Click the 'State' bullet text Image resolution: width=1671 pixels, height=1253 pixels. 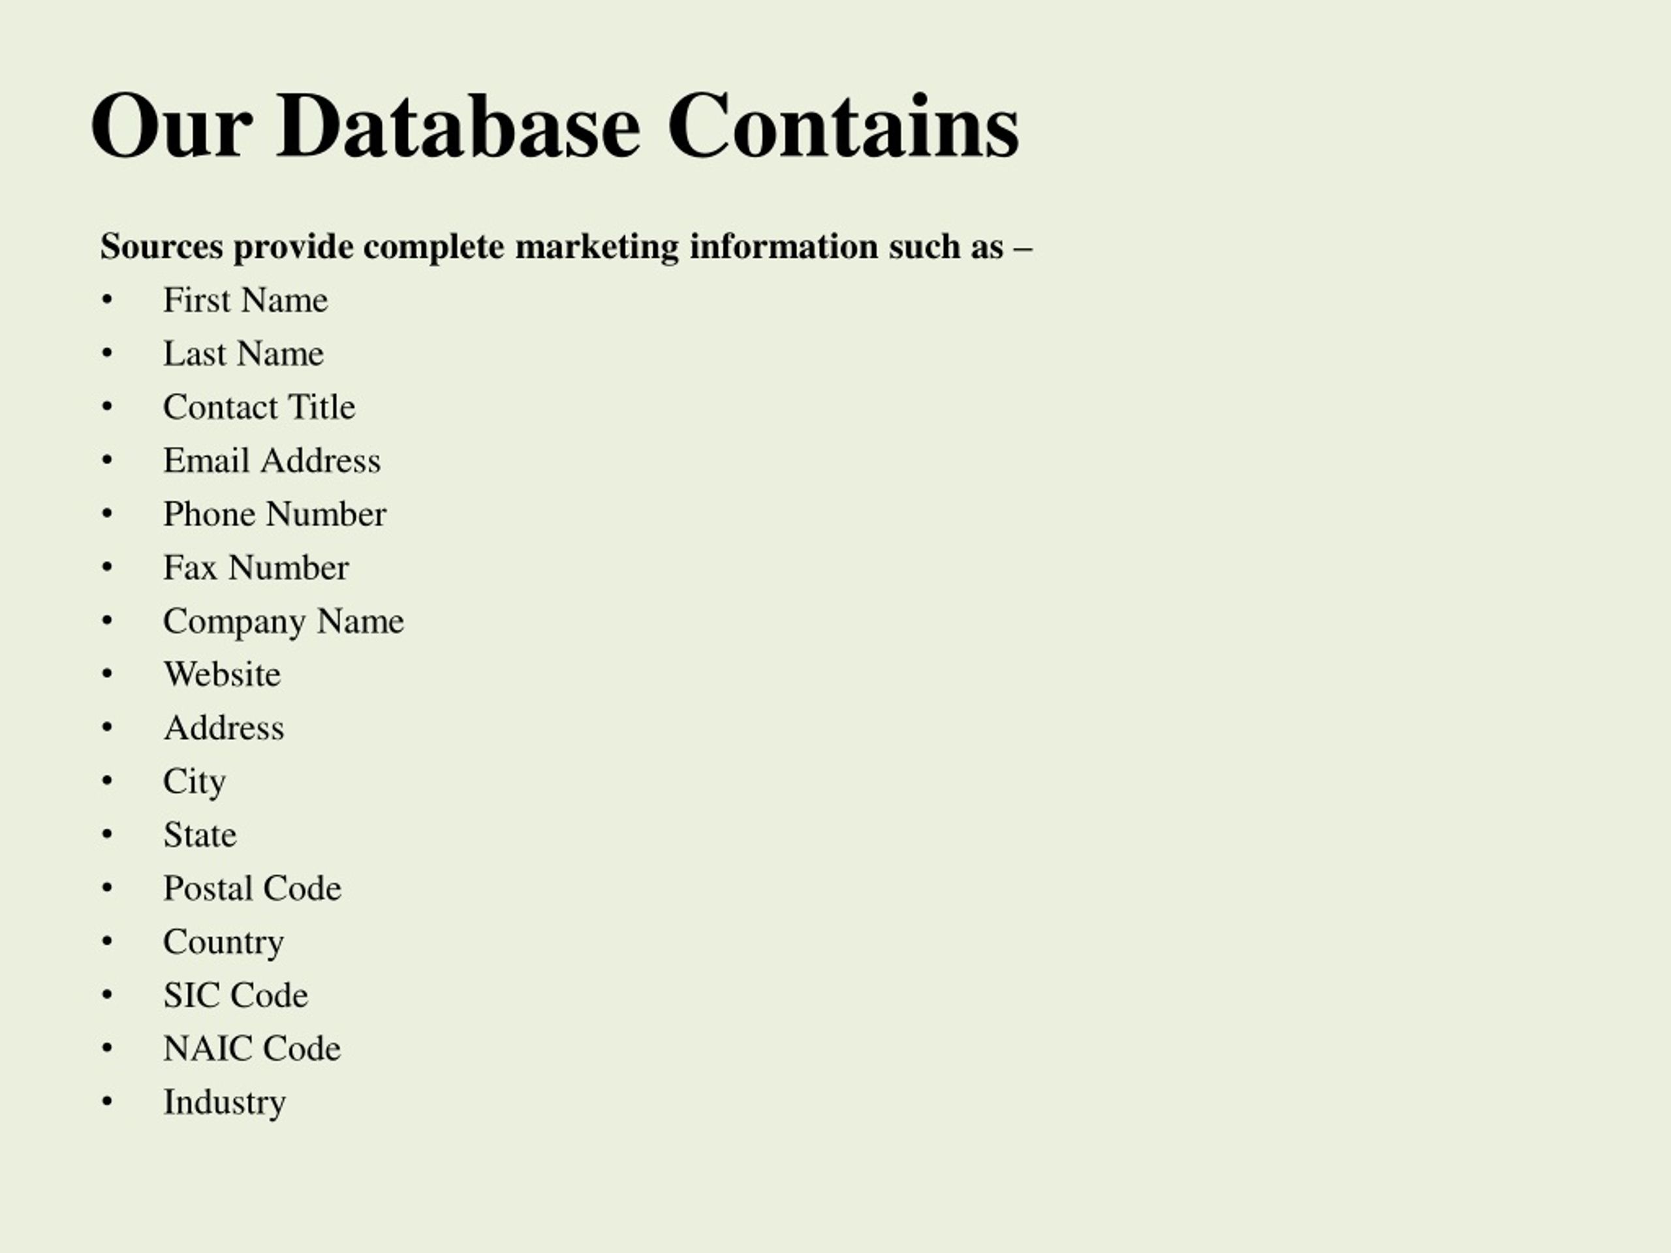pos(200,835)
